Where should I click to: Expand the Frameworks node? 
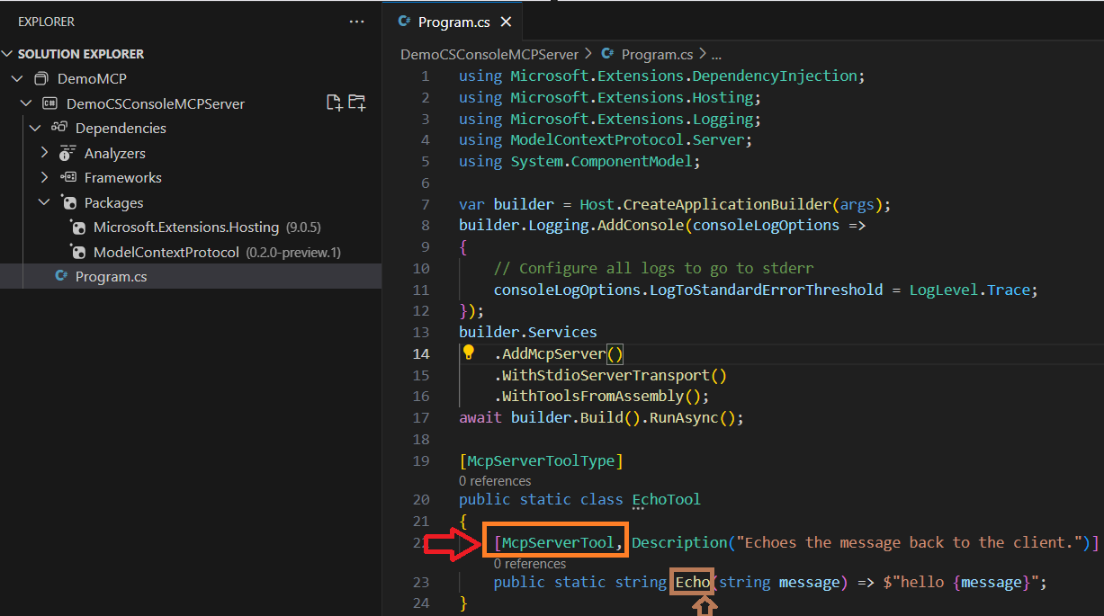point(44,178)
